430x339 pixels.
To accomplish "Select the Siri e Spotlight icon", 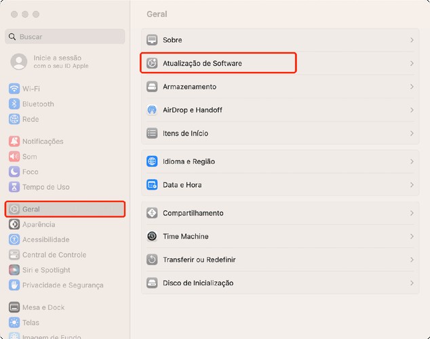I will (x=14, y=270).
